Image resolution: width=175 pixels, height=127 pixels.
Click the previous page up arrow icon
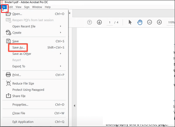[x=90, y=22]
